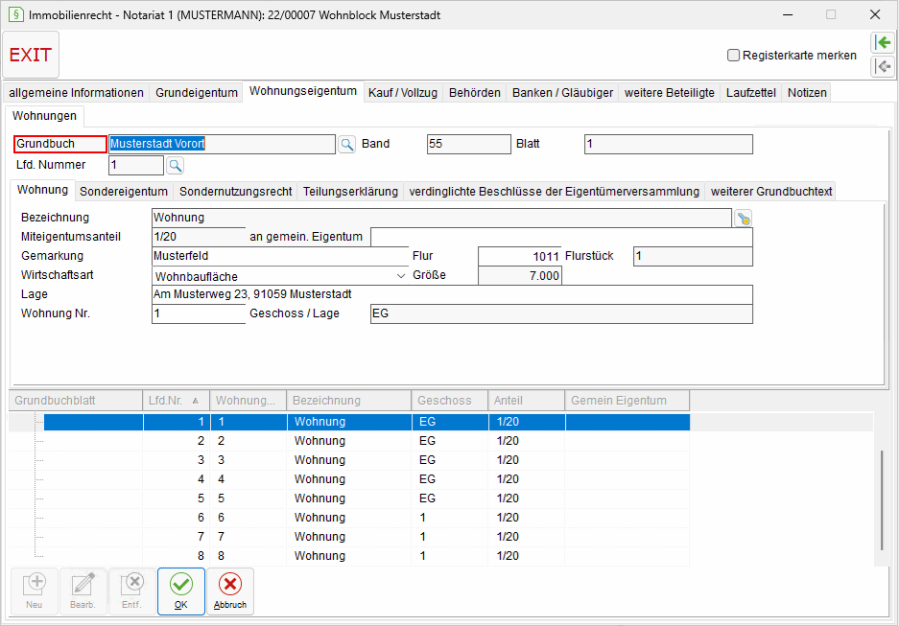Select list row with Lfd.Nr. 3
The width and height of the screenshot is (899, 626).
[x=350, y=460]
